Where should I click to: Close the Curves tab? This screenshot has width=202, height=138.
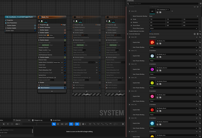point(29,120)
